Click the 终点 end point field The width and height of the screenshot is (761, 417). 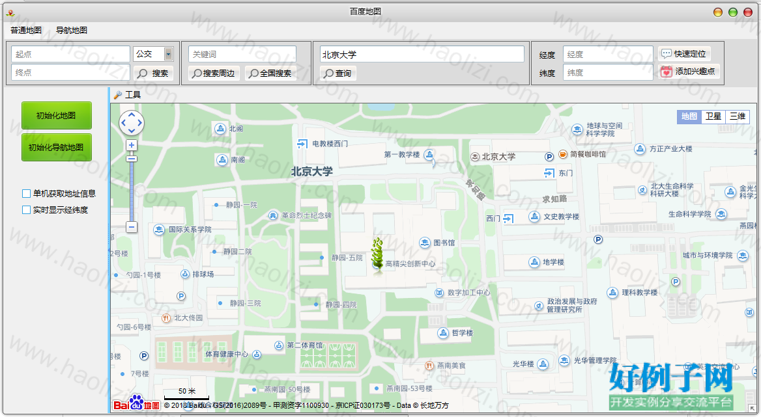(70, 72)
